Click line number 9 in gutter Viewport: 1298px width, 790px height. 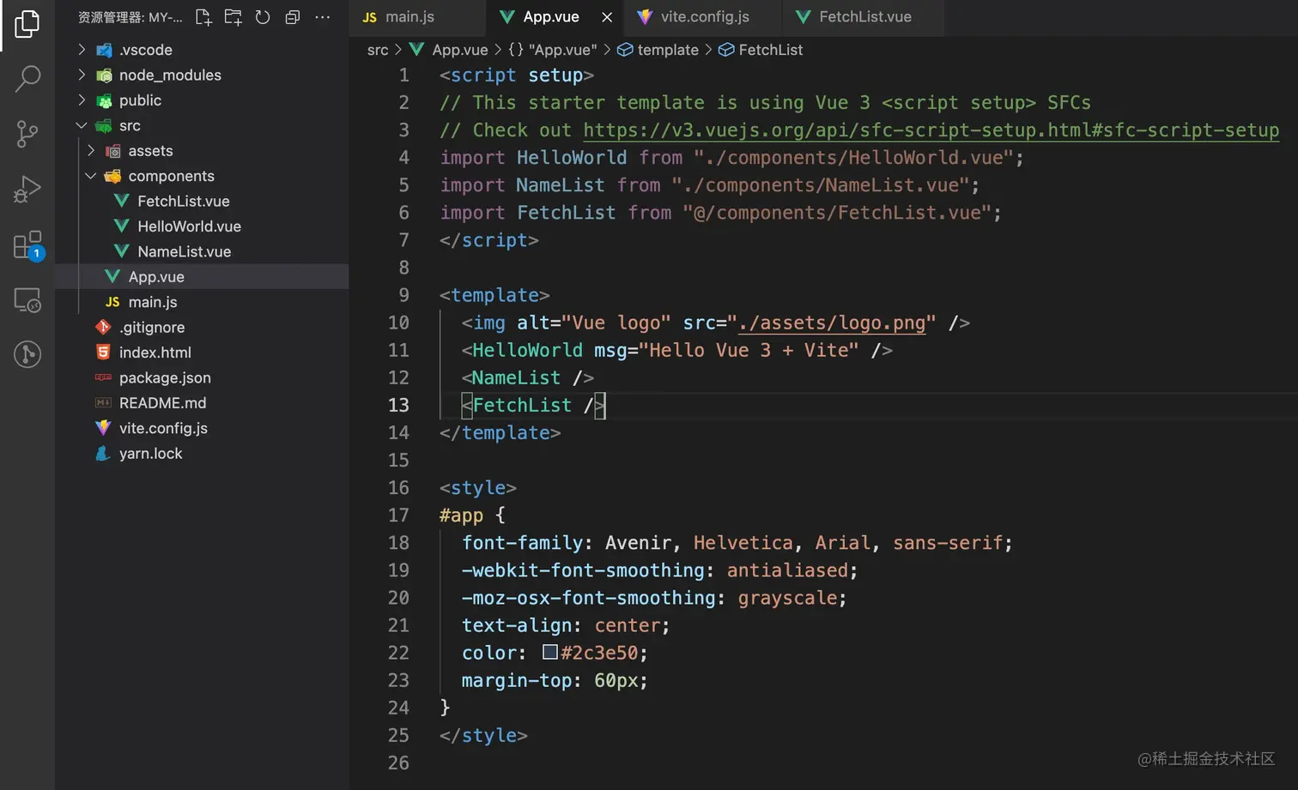tap(403, 295)
